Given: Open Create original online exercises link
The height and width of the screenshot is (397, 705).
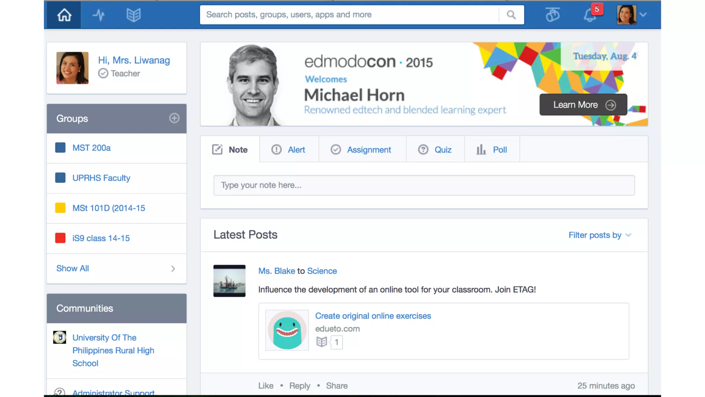Looking at the screenshot, I should pyautogui.click(x=373, y=316).
